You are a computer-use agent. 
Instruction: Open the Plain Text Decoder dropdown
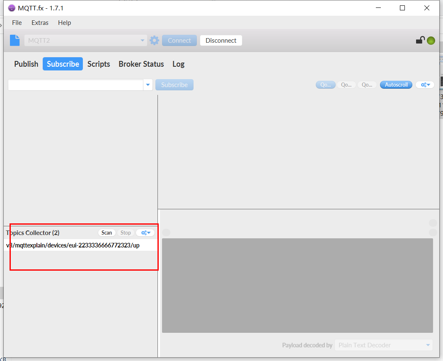(428, 345)
